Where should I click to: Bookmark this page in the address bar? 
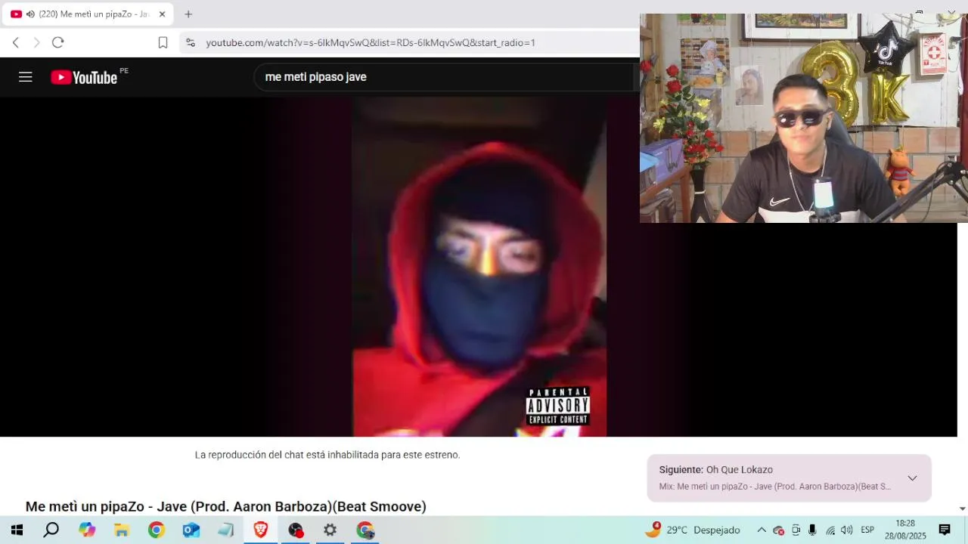[x=163, y=42]
